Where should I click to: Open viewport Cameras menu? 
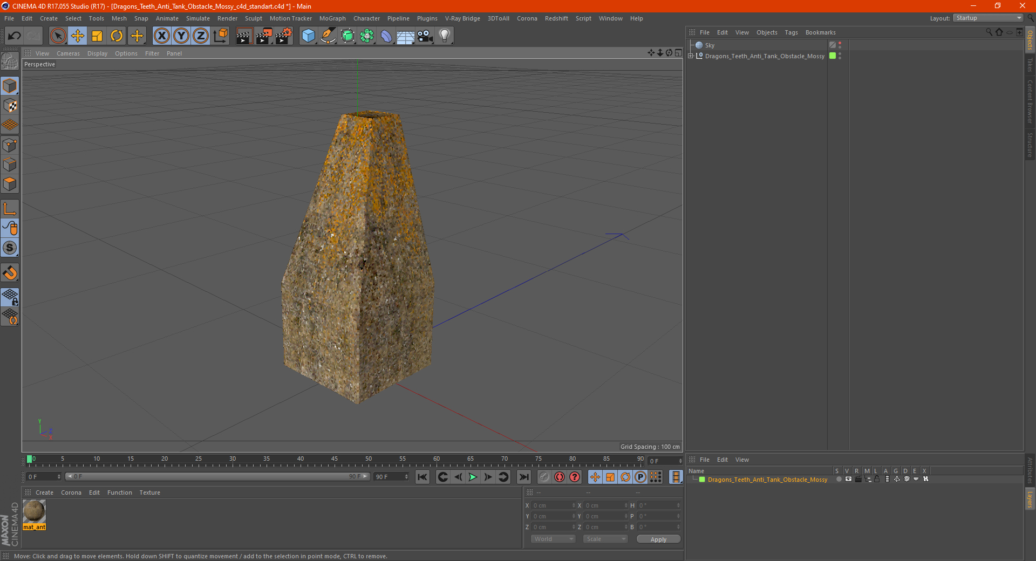68,53
